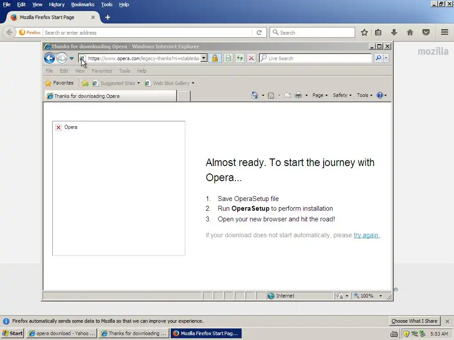Open Safety dropdown in command bar
The image size is (454, 340).
pyautogui.click(x=342, y=95)
